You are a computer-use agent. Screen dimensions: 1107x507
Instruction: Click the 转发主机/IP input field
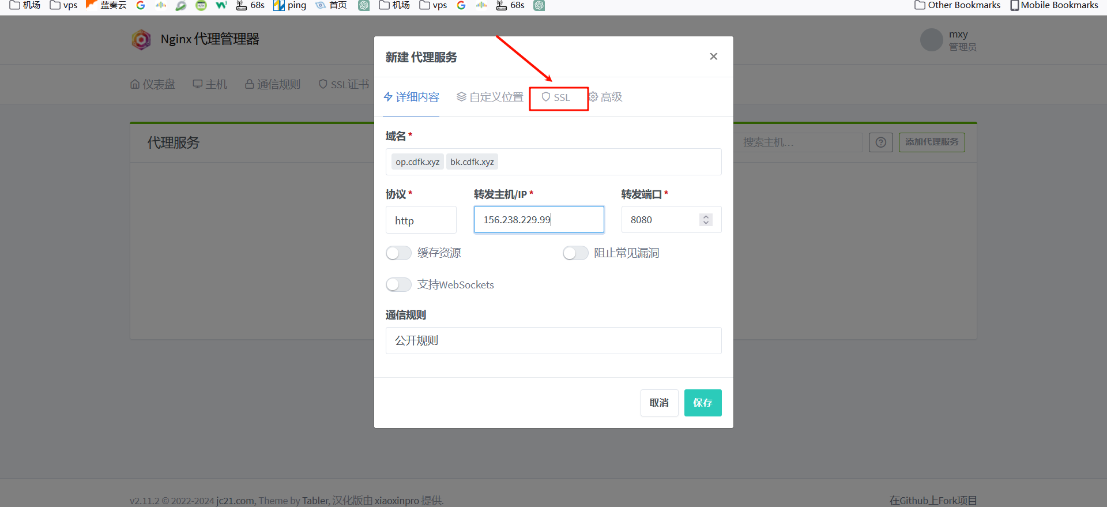coord(539,220)
